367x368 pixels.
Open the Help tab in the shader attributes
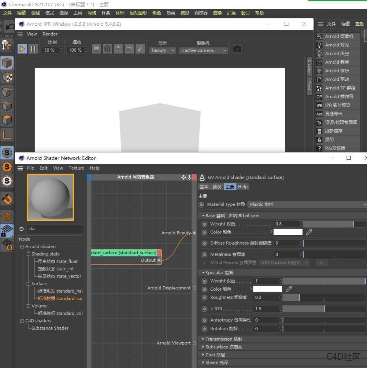(x=243, y=187)
